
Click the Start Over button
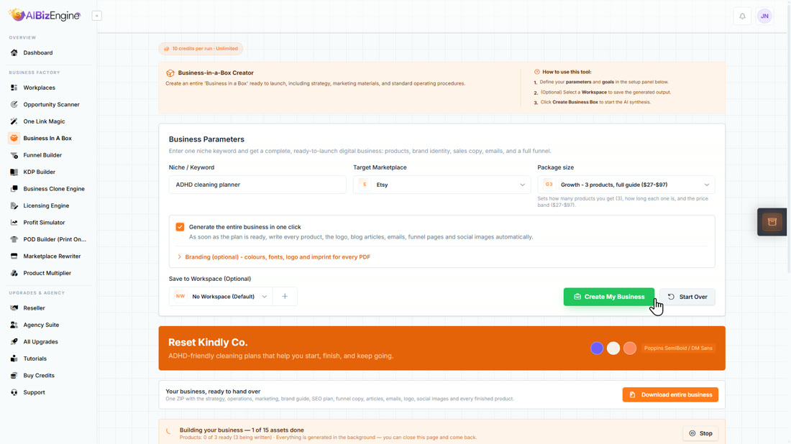pyautogui.click(x=687, y=297)
